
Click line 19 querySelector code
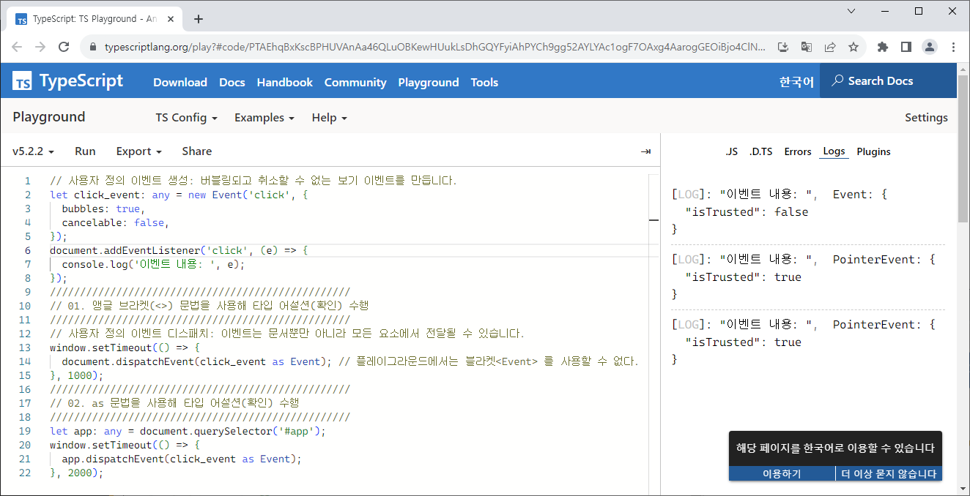pyautogui.click(x=188, y=431)
